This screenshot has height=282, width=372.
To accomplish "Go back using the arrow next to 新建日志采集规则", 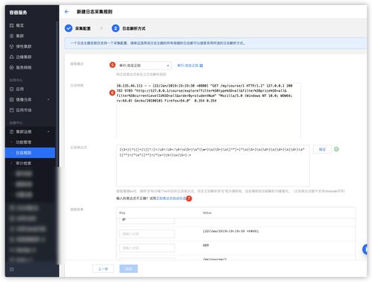I will coord(66,12).
